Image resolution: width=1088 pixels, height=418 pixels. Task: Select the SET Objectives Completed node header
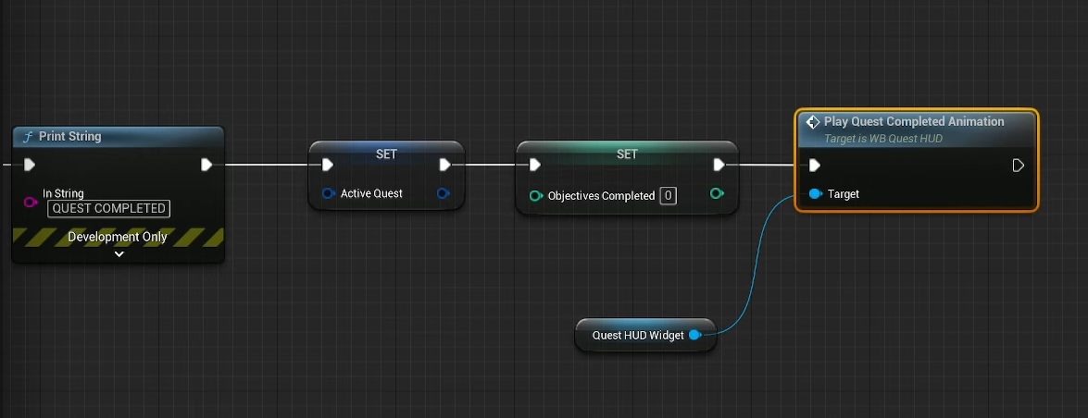(627, 154)
